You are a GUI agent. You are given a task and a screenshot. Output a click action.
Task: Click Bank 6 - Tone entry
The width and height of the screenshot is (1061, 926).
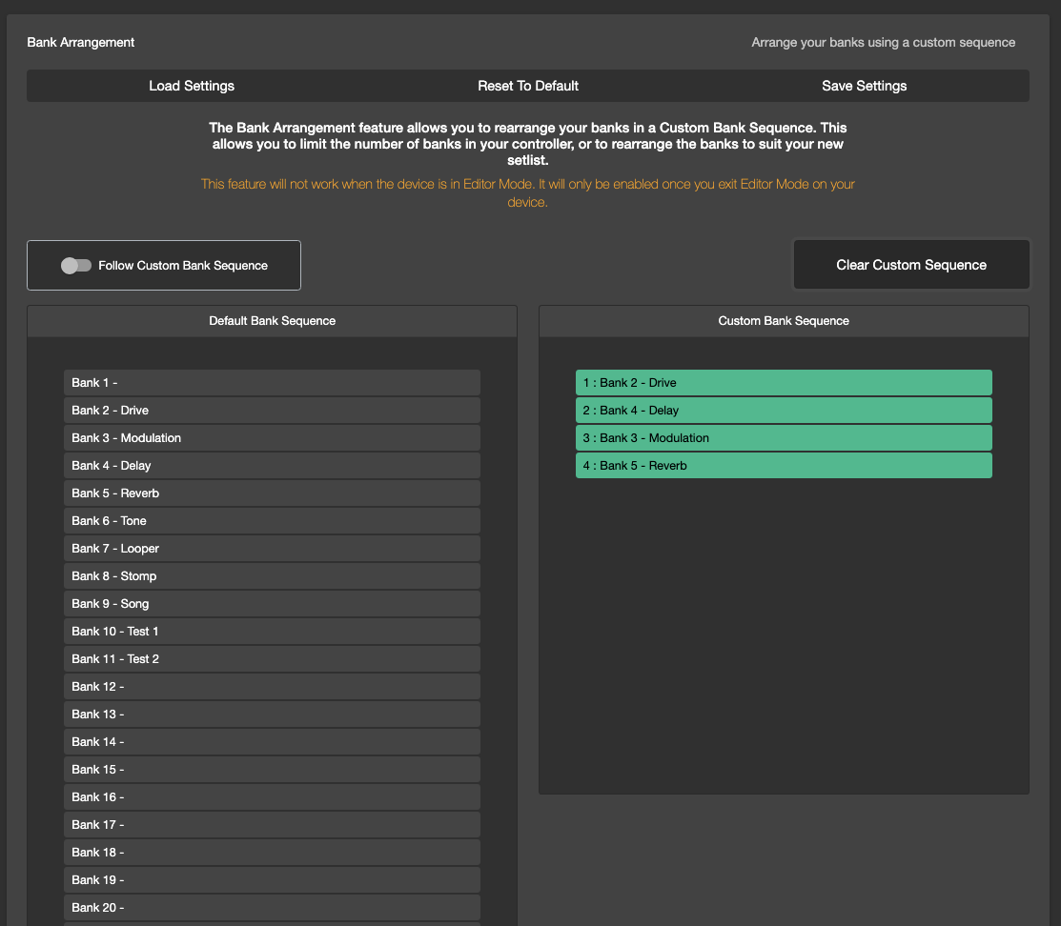tap(272, 521)
